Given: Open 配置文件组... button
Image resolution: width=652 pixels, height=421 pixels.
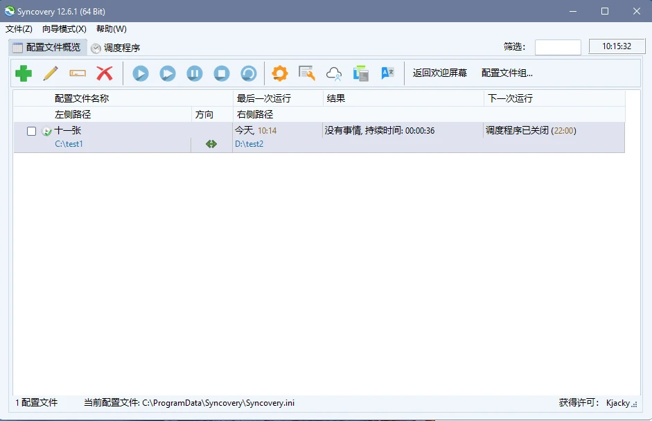Looking at the screenshot, I should pyautogui.click(x=507, y=73).
